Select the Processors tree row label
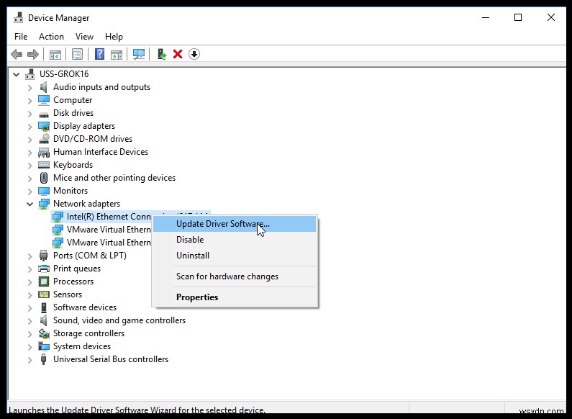The image size is (572, 419). 73,281
